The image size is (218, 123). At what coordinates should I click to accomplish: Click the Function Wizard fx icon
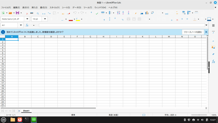pos(27,25)
